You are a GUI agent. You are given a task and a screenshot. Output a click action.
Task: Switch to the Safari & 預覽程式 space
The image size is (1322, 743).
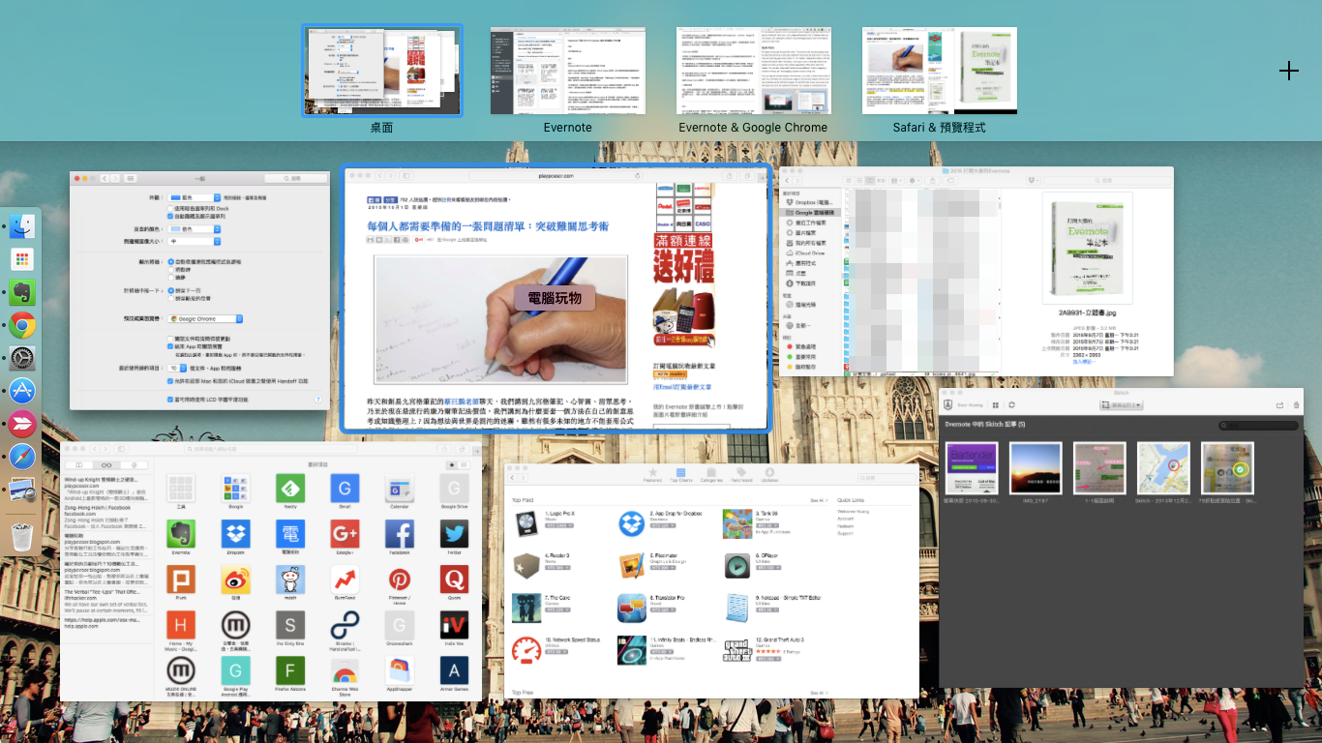(940, 72)
